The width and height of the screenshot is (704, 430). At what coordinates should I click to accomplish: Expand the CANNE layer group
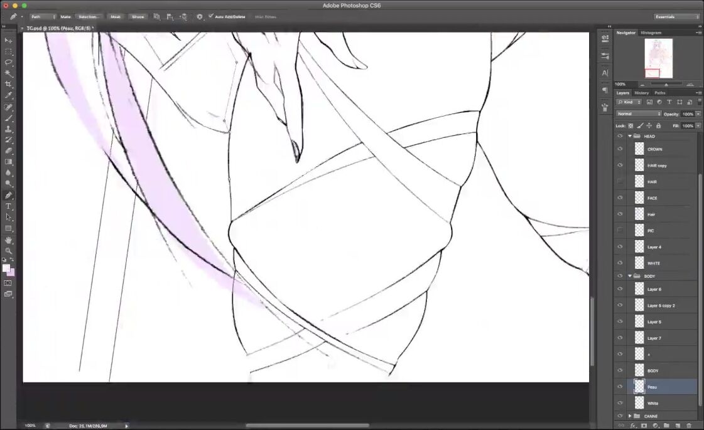(630, 416)
